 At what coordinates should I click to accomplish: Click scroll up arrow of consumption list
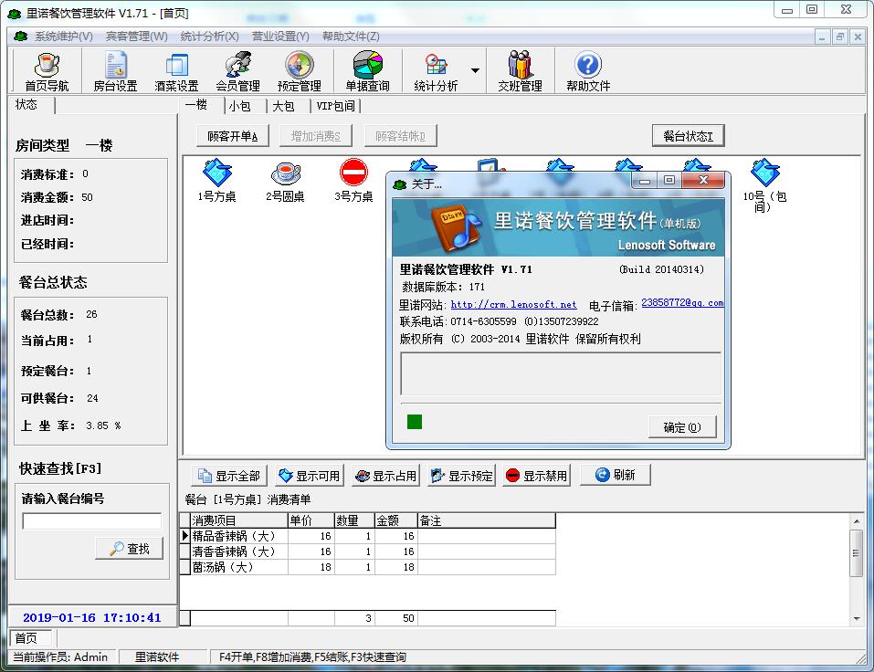(856, 521)
